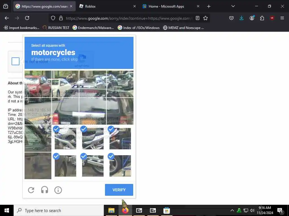Open the Firefox hamburger application menu

tap(282, 18)
